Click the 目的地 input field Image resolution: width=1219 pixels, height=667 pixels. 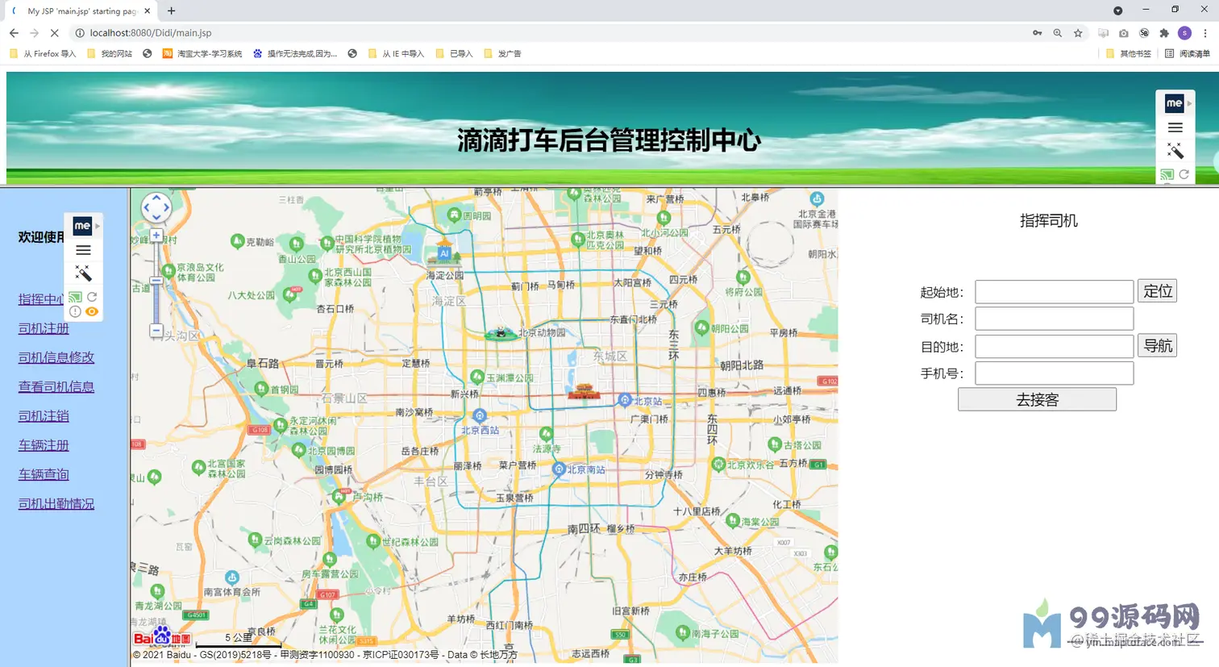(1055, 347)
